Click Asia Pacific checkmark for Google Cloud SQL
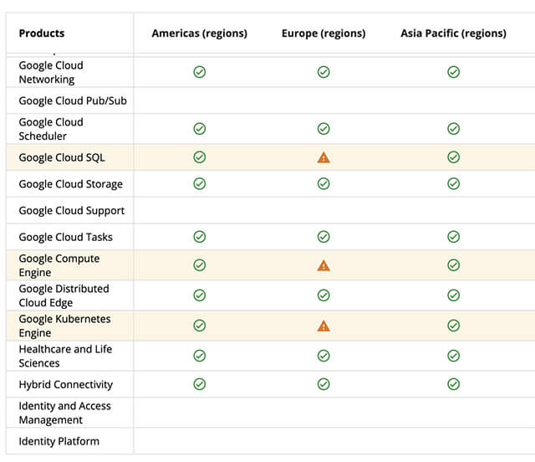Viewport: 535px width, 462px height. point(453,157)
